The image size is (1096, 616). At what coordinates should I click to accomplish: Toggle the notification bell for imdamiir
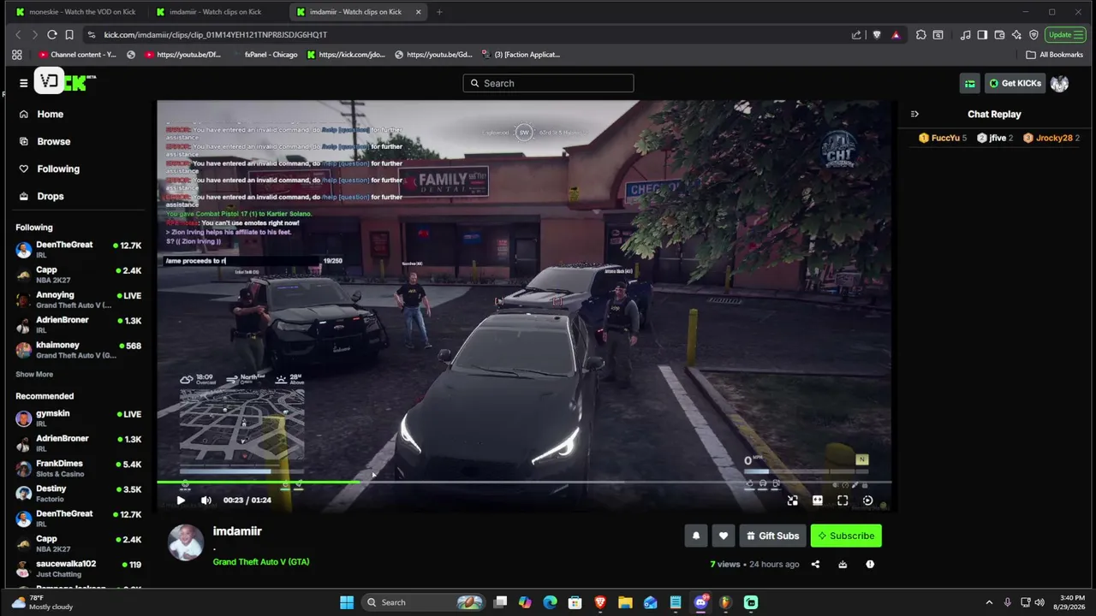click(x=696, y=536)
